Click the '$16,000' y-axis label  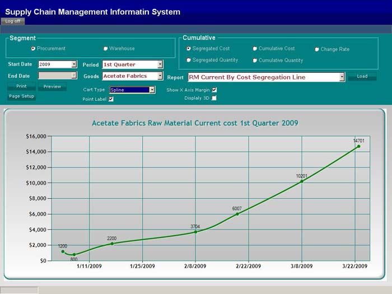[36, 136]
